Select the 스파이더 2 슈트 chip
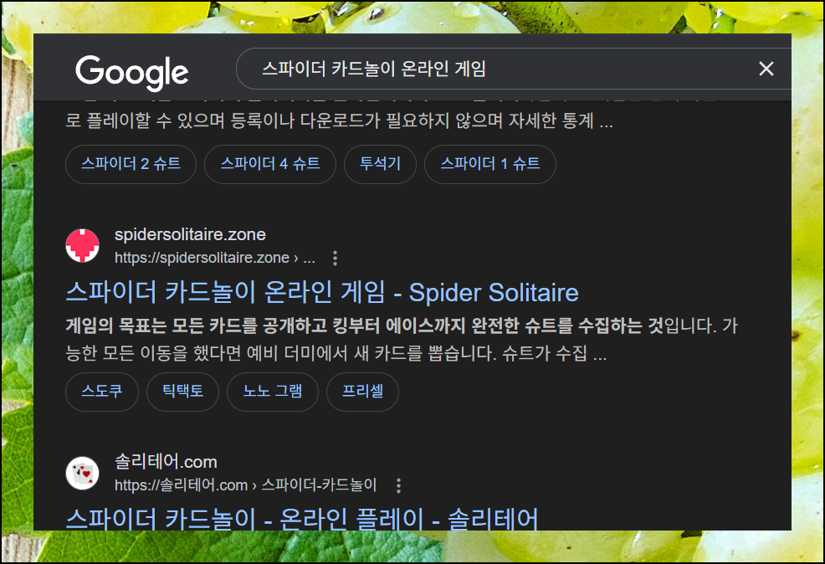 [131, 164]
